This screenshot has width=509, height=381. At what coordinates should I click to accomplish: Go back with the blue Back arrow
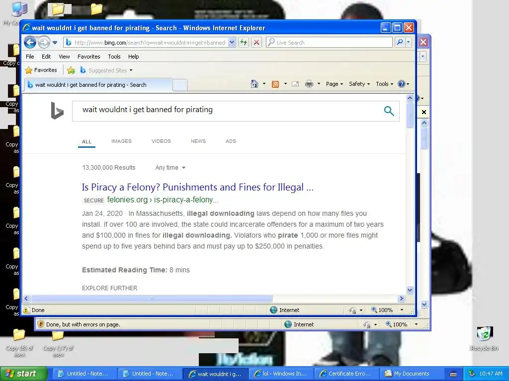(x=30, y=43)
